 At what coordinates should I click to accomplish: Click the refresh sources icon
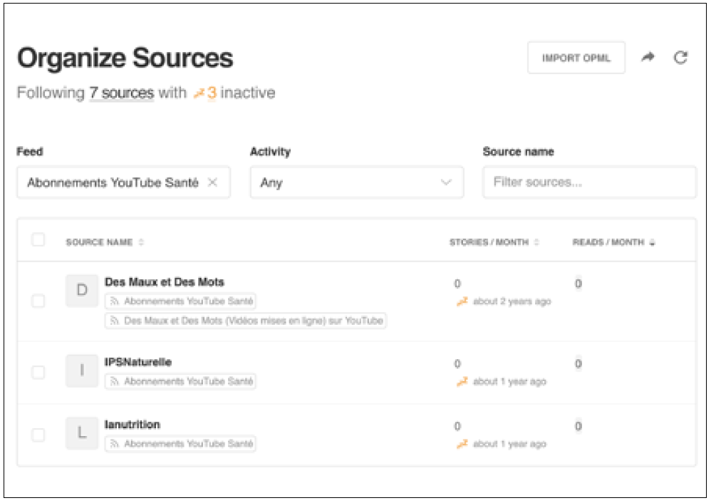[x=680, y=58]
